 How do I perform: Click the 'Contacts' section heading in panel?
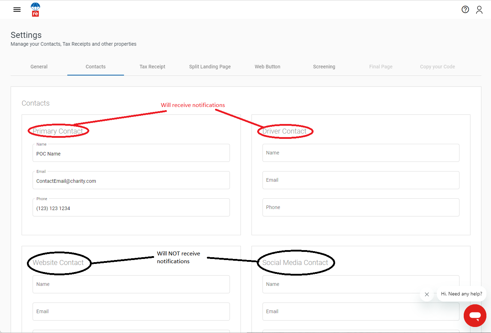[35, 103]
